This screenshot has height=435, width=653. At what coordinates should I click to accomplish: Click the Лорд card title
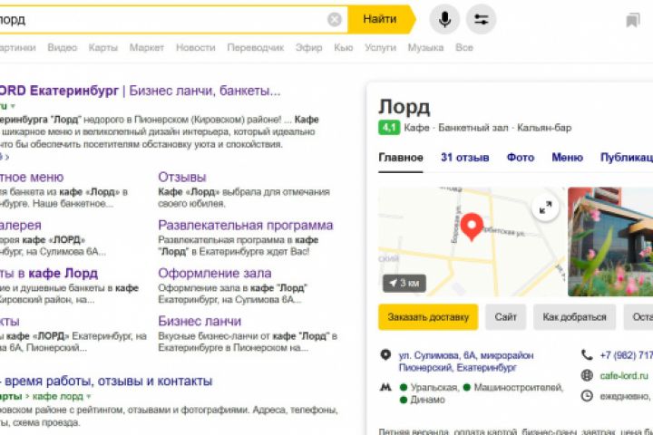pyautogui.click(x=404, y=107)
